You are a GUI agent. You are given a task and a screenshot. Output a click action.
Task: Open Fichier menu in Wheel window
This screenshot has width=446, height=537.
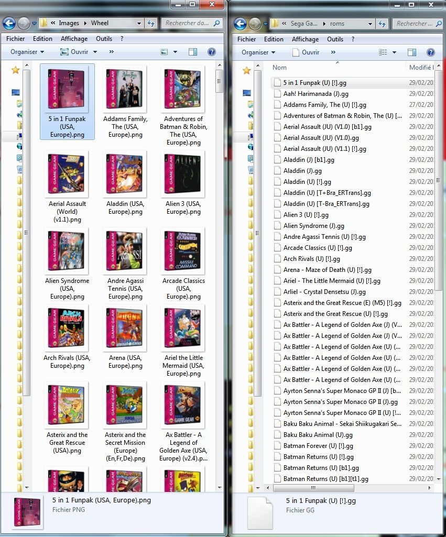tap(15, 39)
